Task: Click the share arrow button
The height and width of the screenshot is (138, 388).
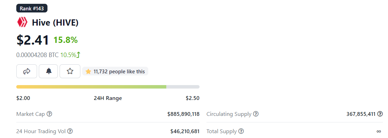Action: (27, 71)
